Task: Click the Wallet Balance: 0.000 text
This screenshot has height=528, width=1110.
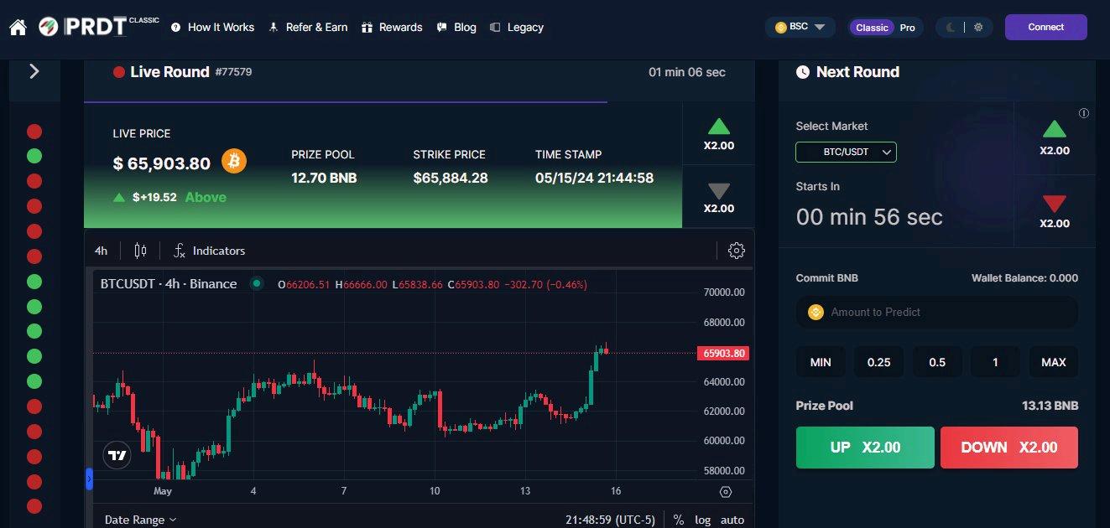Action: click(x=1024, y=278)
